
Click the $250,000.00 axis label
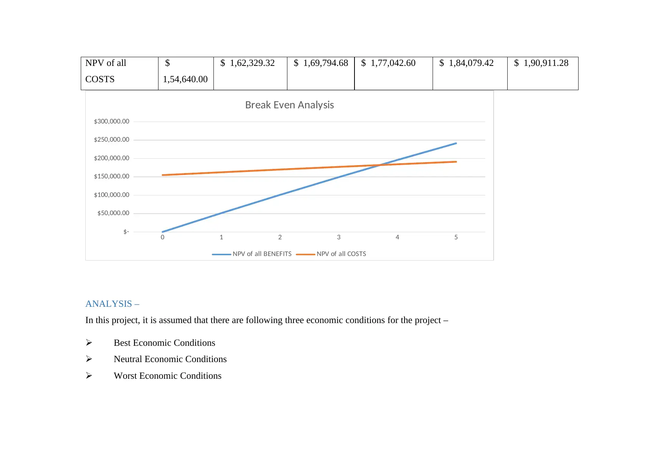tap(111, 140)
